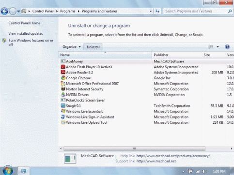The height and width of the screenshot is (175, 234).
Task: Open the Support link http://www.mechcad.net
Action: pyautogui.click(x=156, y=161)
